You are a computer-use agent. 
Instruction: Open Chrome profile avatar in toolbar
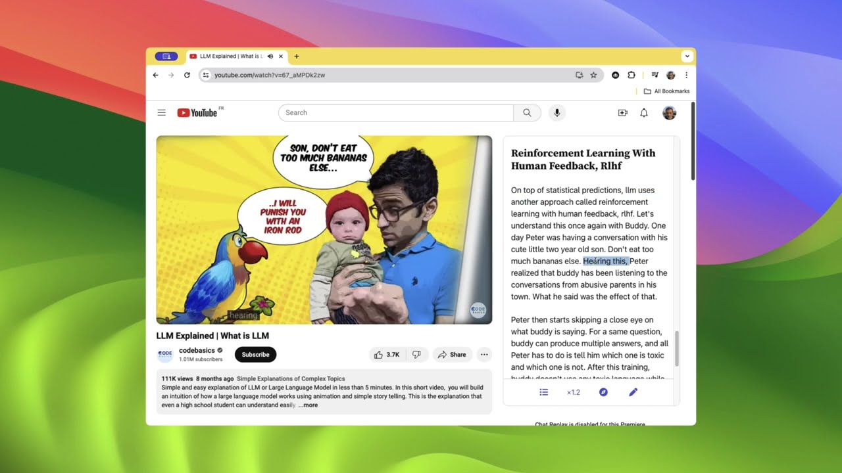pyautogui.click(x=671, y=75)
